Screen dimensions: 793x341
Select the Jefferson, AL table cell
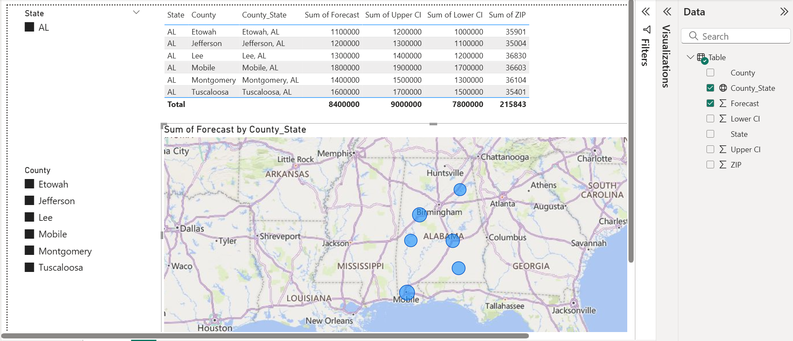tap(263, 43)
